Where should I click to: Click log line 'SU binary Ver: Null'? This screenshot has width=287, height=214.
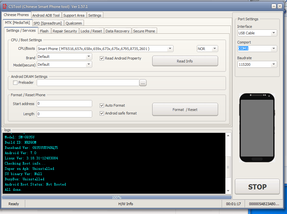[x=23, y=174]
